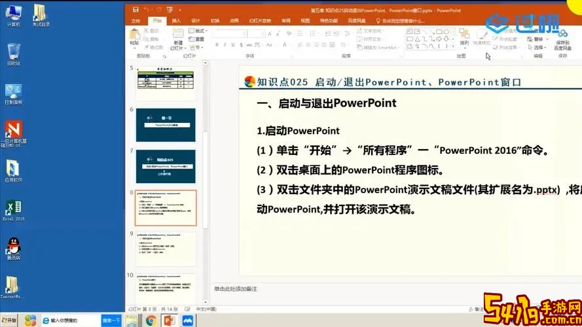Select the oval shape in shapes gallery
This screenshot has height=327, width=582.
click(446, 32)
